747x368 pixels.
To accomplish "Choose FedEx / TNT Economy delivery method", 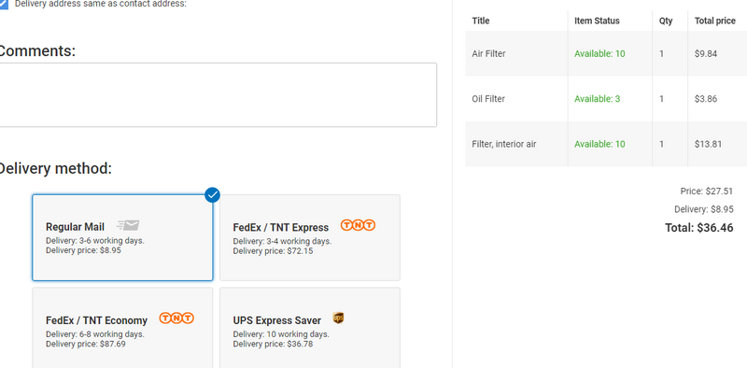I will 122,328.
